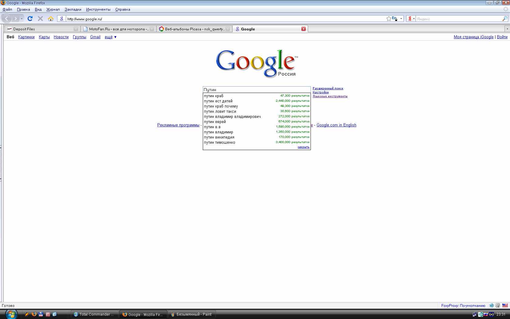Click the En lock icon in the address bar
Image resolution: width=510 pixels, height=319 pixels.
click(x=394, y=19)
